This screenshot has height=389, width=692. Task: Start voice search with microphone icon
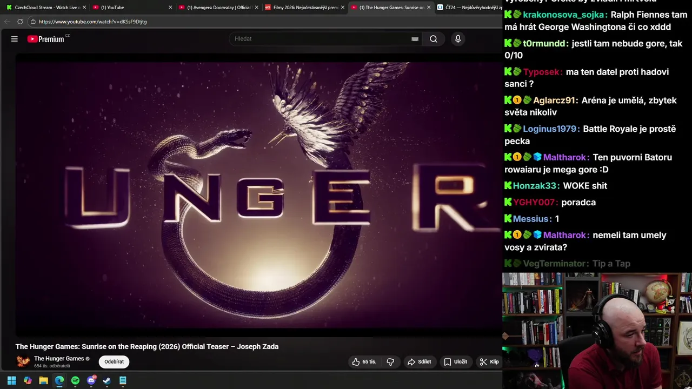click(458, 39)
